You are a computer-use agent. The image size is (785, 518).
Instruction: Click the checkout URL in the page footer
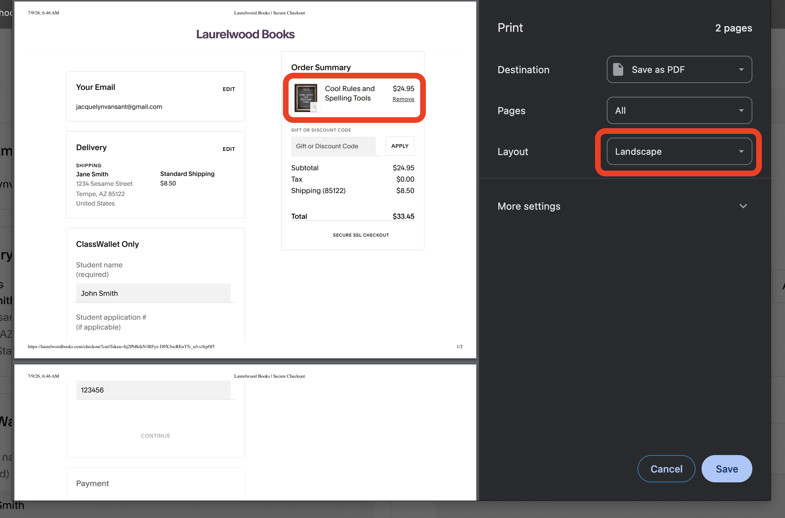click(121, 347)
